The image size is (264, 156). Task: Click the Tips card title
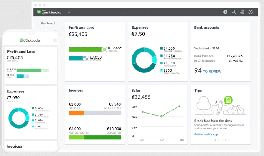click(198, 91)
